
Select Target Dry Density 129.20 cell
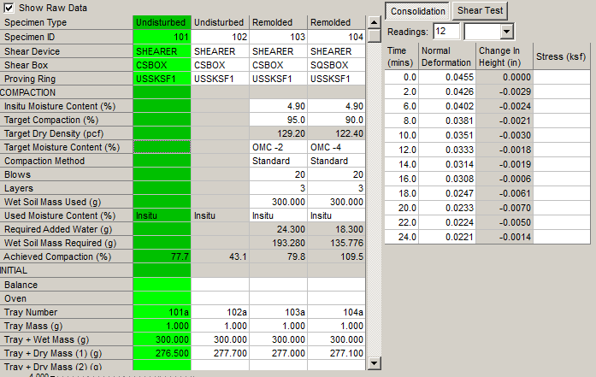pyautogui.click(x=279, y=133)
